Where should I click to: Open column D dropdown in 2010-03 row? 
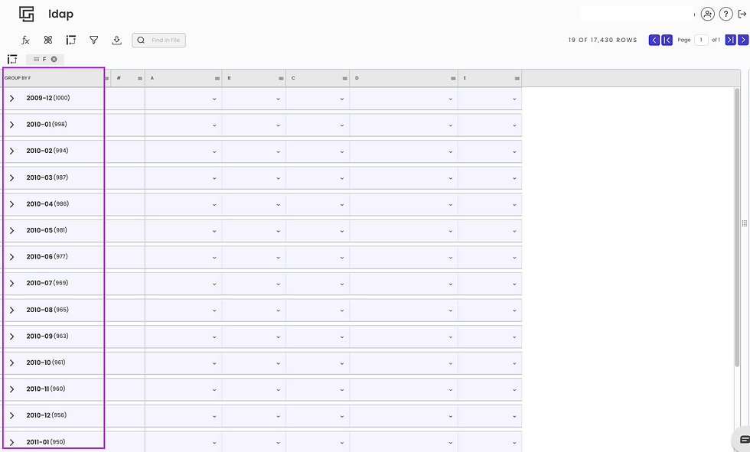click(451, 178)
